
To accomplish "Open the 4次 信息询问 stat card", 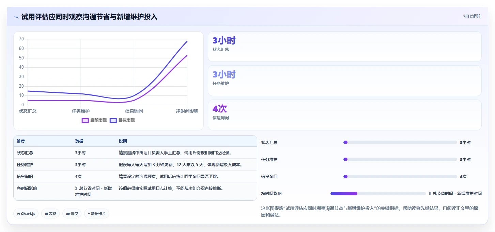I will (345, 115).
